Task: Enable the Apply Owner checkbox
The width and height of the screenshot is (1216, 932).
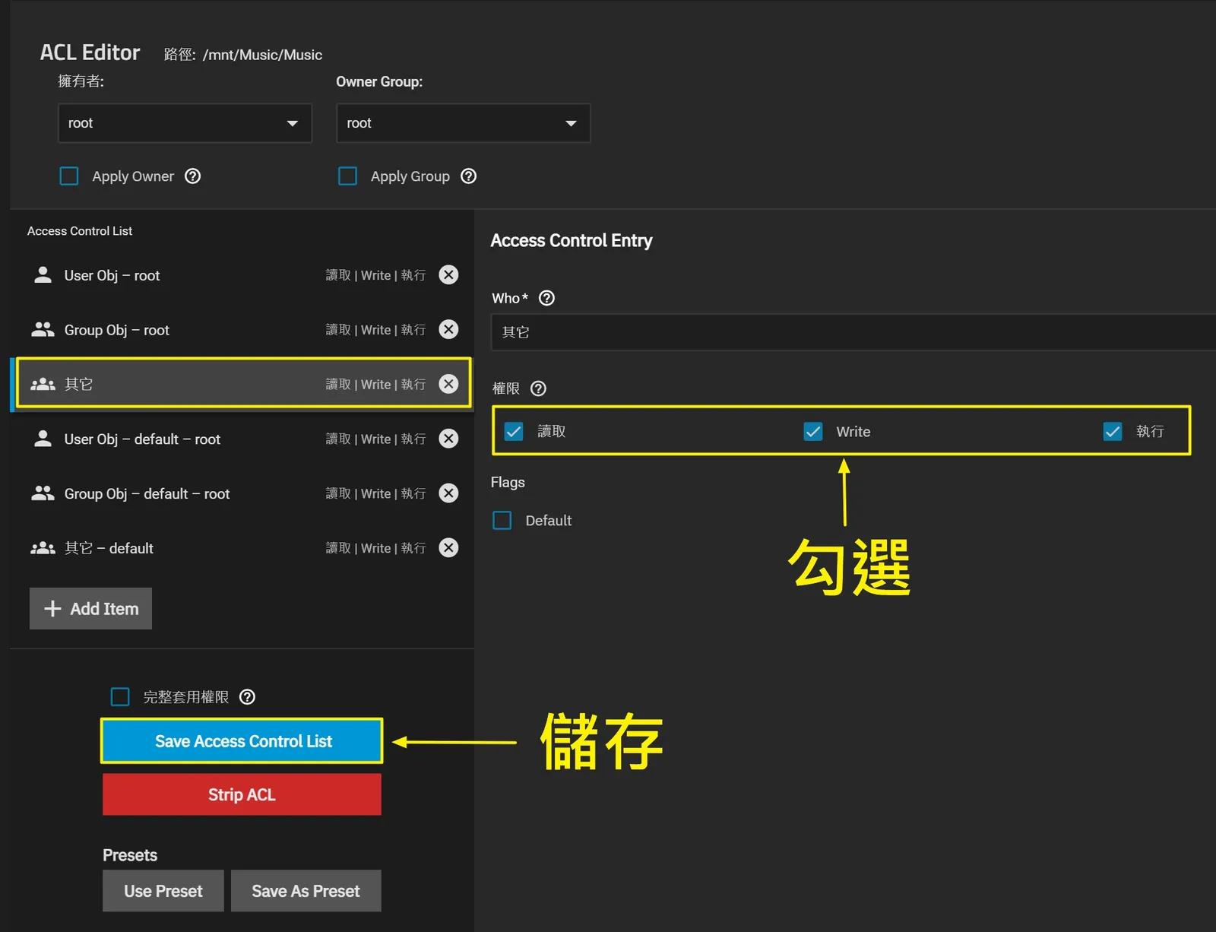Action: click(69, 176)
